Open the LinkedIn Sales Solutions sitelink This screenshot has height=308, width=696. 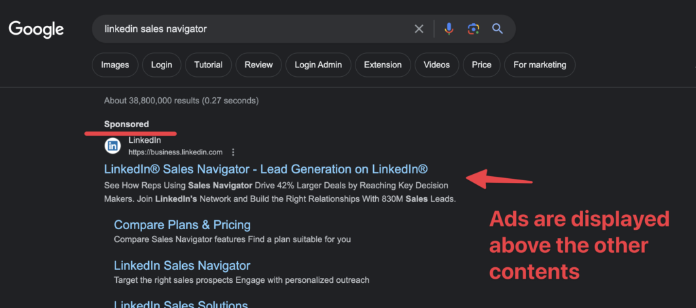181,304
